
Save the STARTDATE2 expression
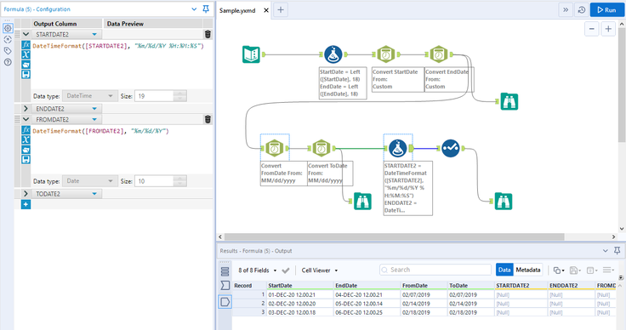(26, 74)
